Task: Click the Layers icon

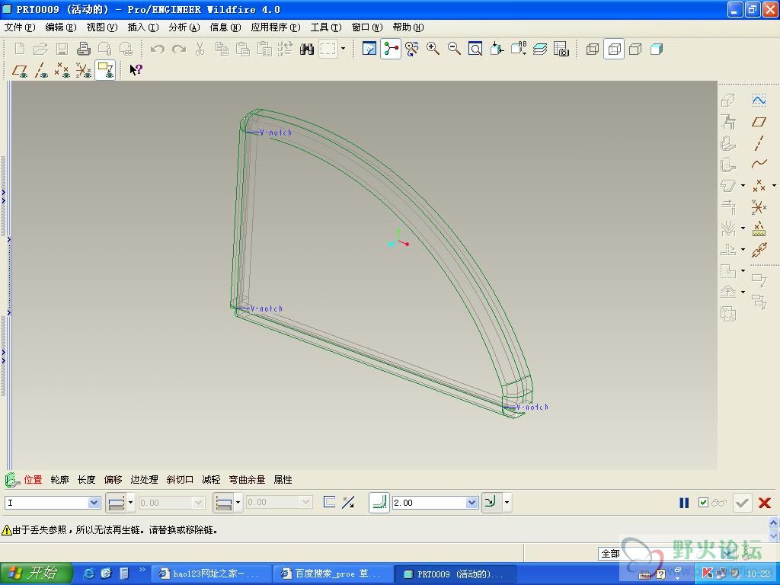Action: click(x=540, y=49)
